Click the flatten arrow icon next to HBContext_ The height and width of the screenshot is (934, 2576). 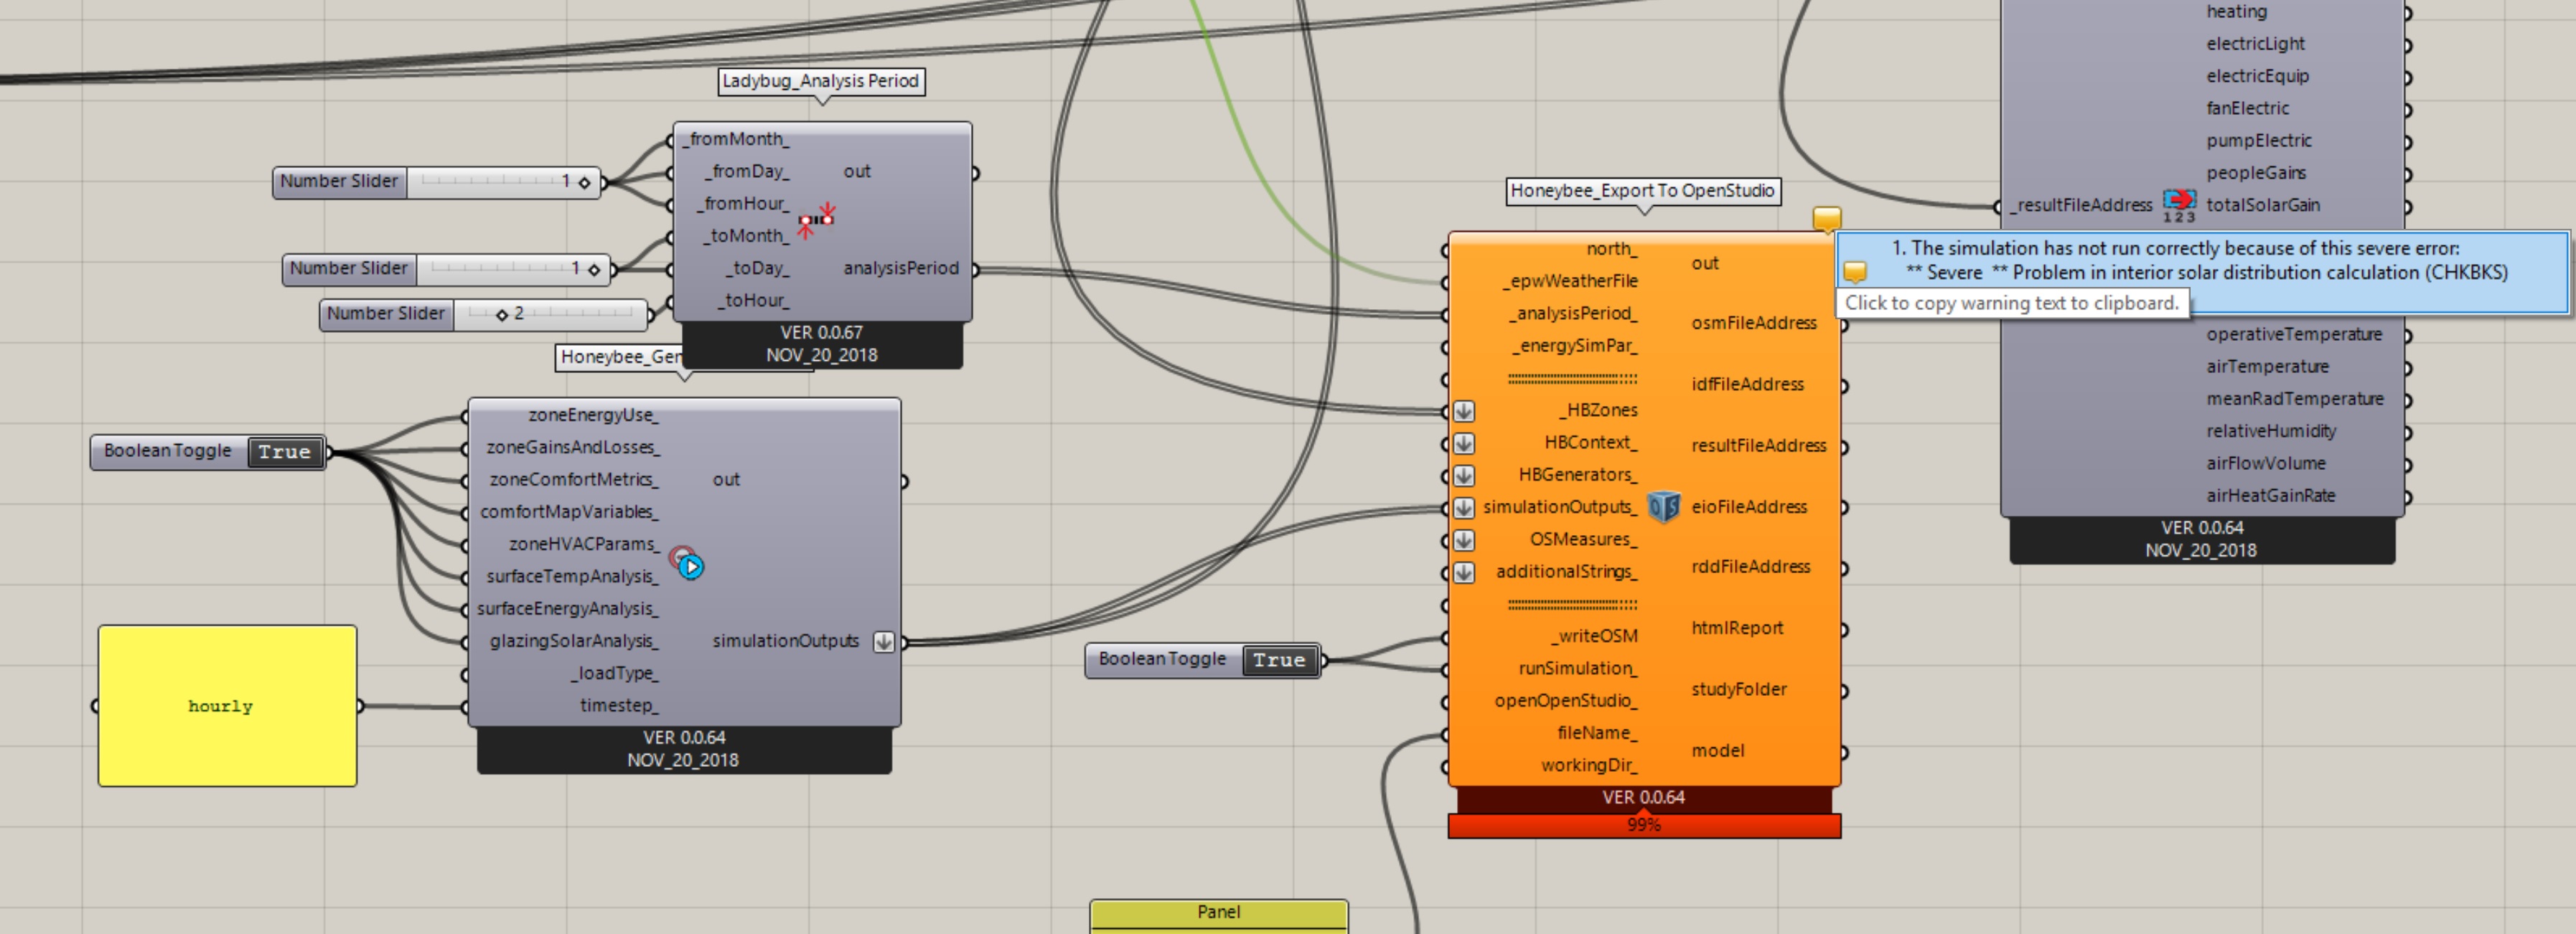click(1464, 443)
